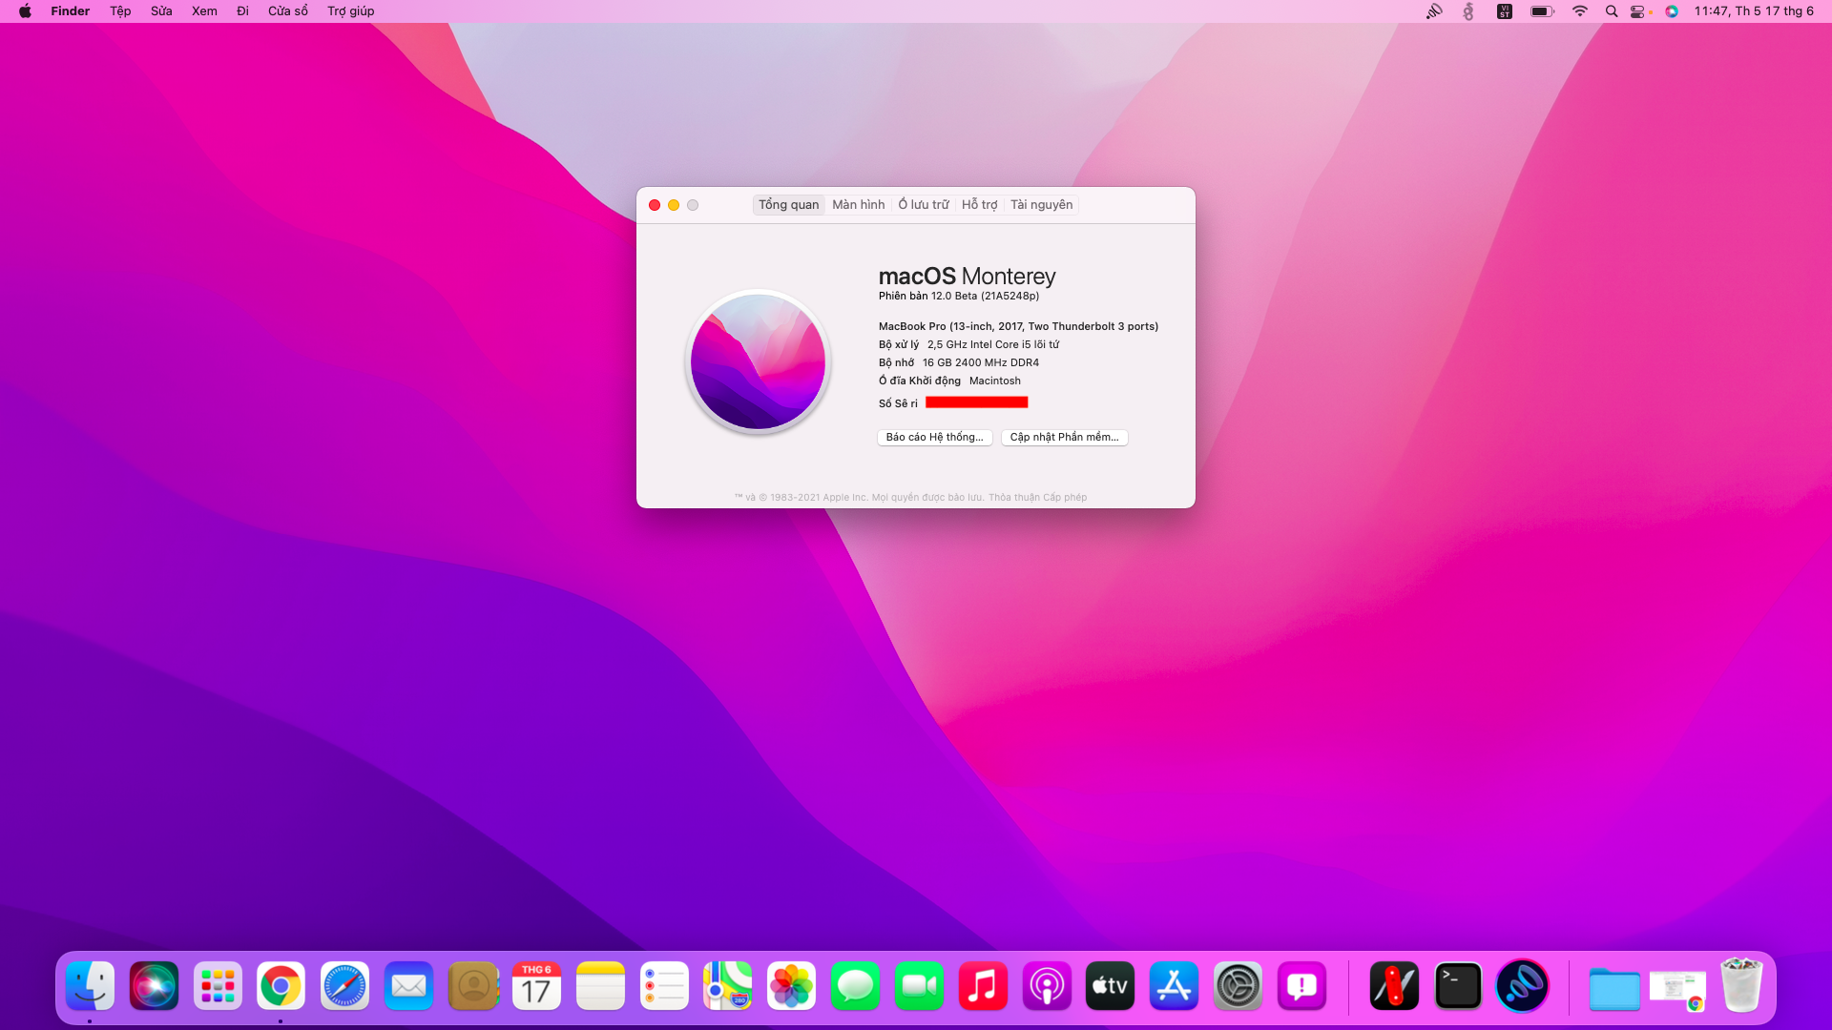
Task: Launch the Music app in Dock
Action: point(983,986)
